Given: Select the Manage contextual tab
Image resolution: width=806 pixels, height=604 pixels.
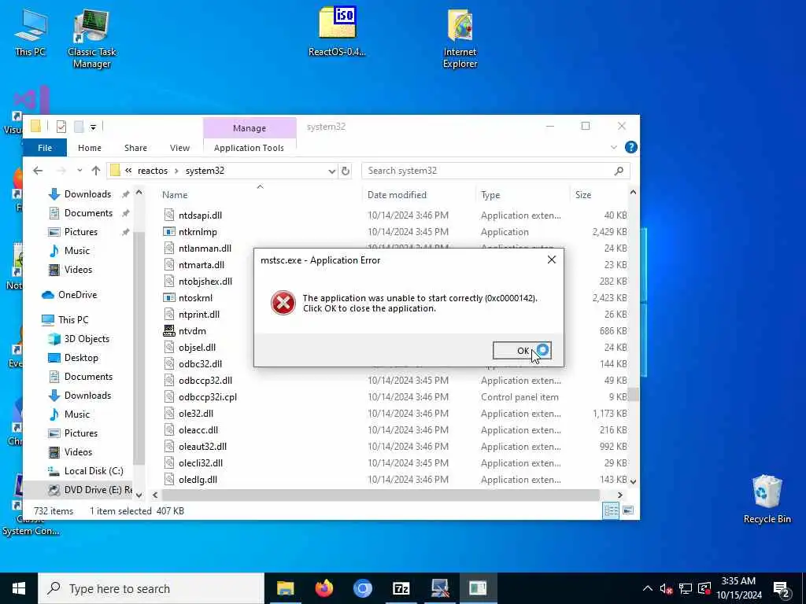Looking at the screenshot, I should tap(250, 128).
